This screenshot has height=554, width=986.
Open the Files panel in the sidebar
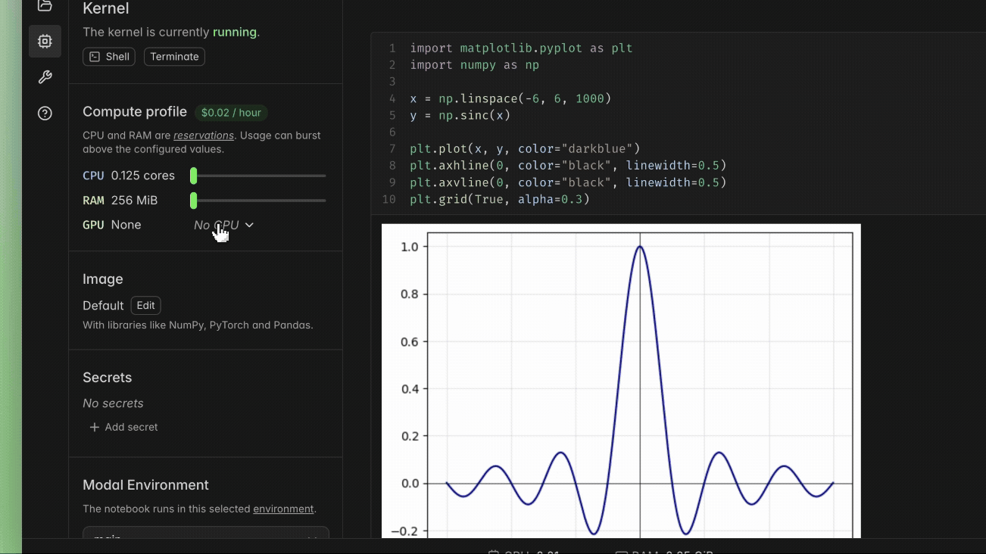(45, 6)
